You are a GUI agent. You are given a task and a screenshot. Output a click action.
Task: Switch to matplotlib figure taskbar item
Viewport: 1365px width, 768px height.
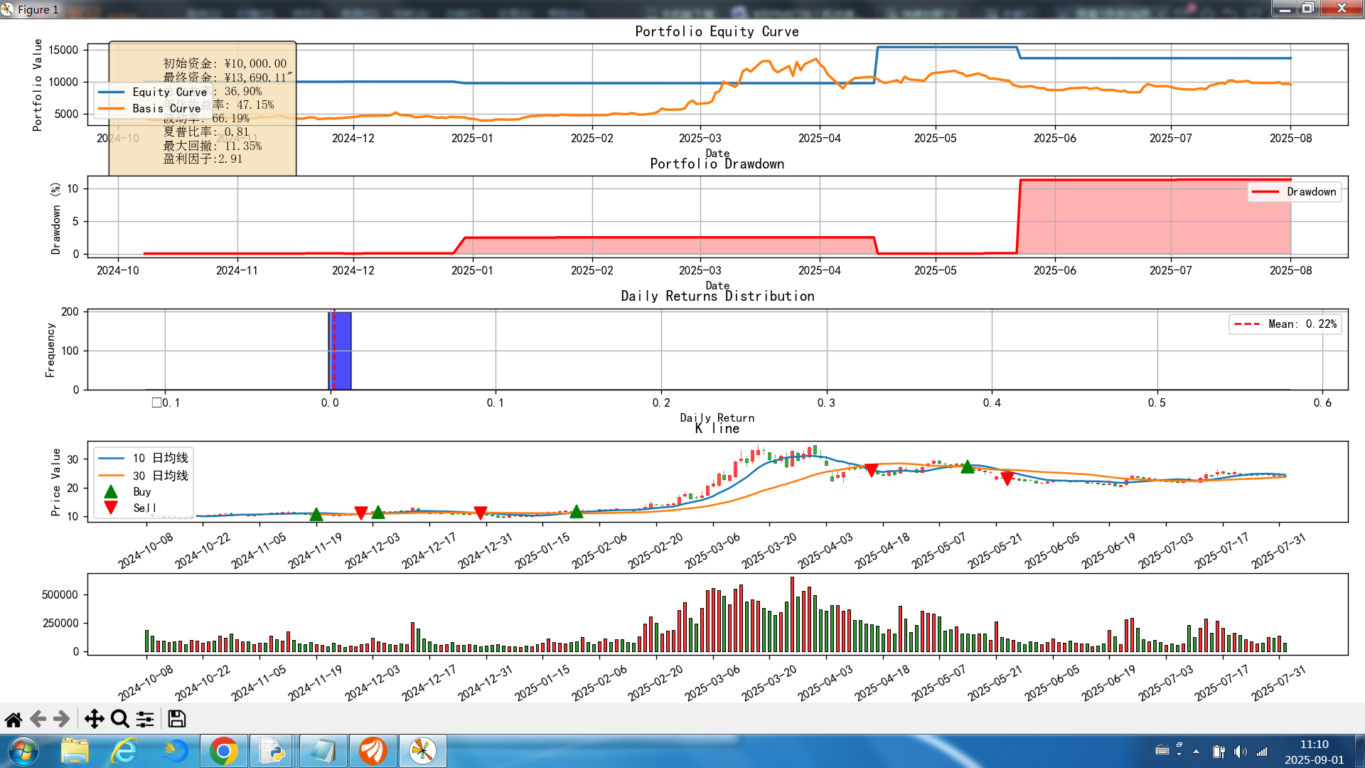422,751
